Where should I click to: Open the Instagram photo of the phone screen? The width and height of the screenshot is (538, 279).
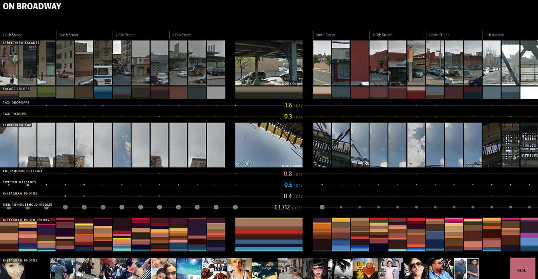coord(189,269)
